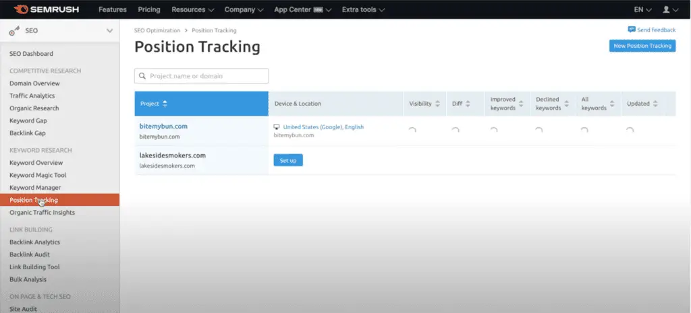This screenshot has height=313, width=691.
Task: Open Keyword Overview in sidebar
Action: pos(36,163)
